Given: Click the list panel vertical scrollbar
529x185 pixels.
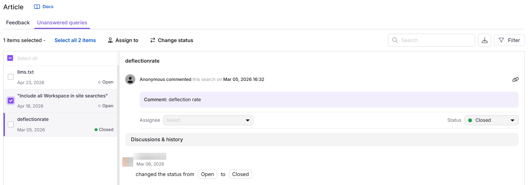Looking at the screenshot, I should click(x=118, y=125).
